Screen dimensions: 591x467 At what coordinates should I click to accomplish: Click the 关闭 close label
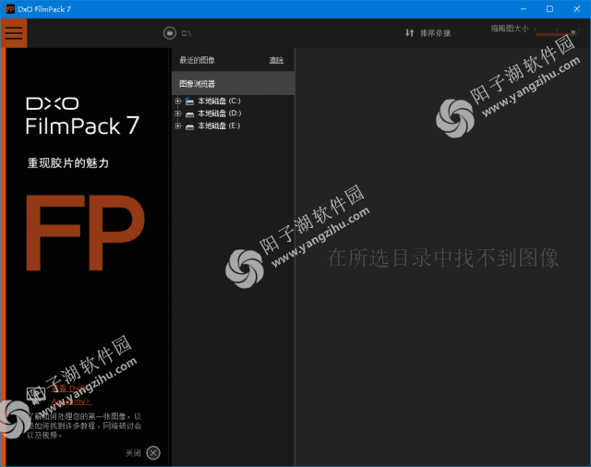[133, 453]
